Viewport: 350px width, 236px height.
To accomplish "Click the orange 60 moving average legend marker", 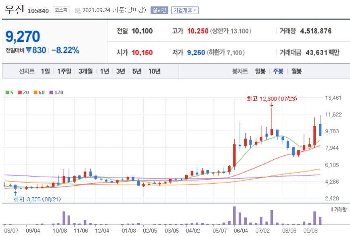I will 35,93.
